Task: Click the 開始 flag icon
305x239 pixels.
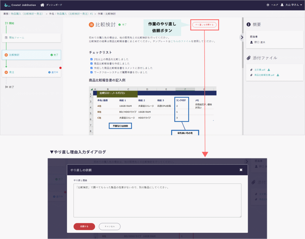Action: point(6,23)
